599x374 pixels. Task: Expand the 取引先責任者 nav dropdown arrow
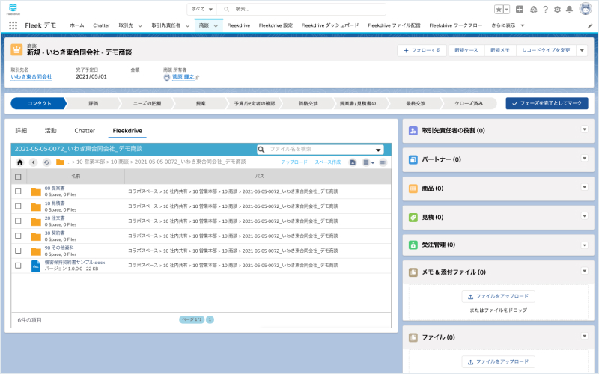(x=188, y=26)
